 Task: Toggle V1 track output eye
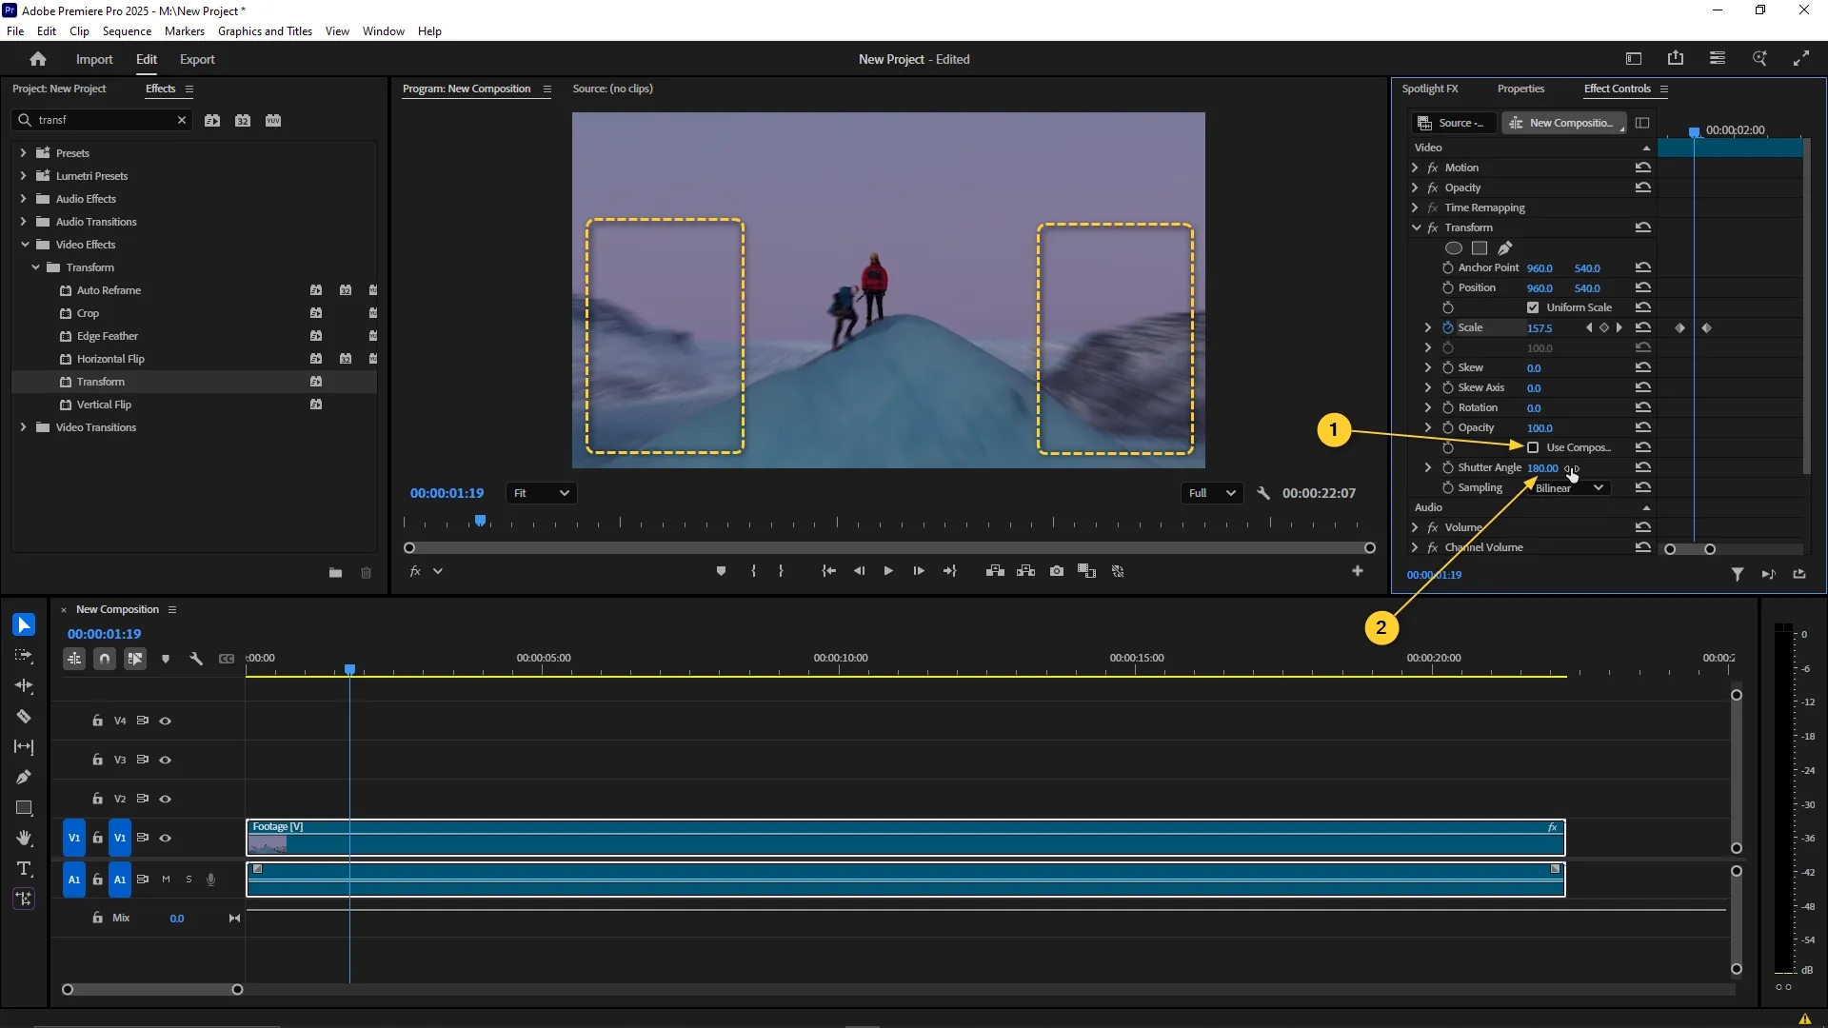166,839
